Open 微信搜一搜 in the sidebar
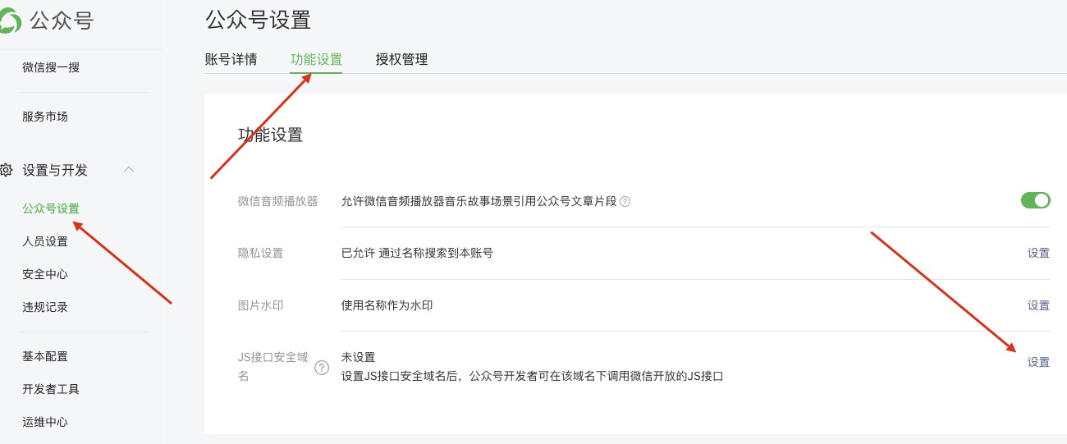The width and height of the screenshot is (1067, 444). point(51,67)
